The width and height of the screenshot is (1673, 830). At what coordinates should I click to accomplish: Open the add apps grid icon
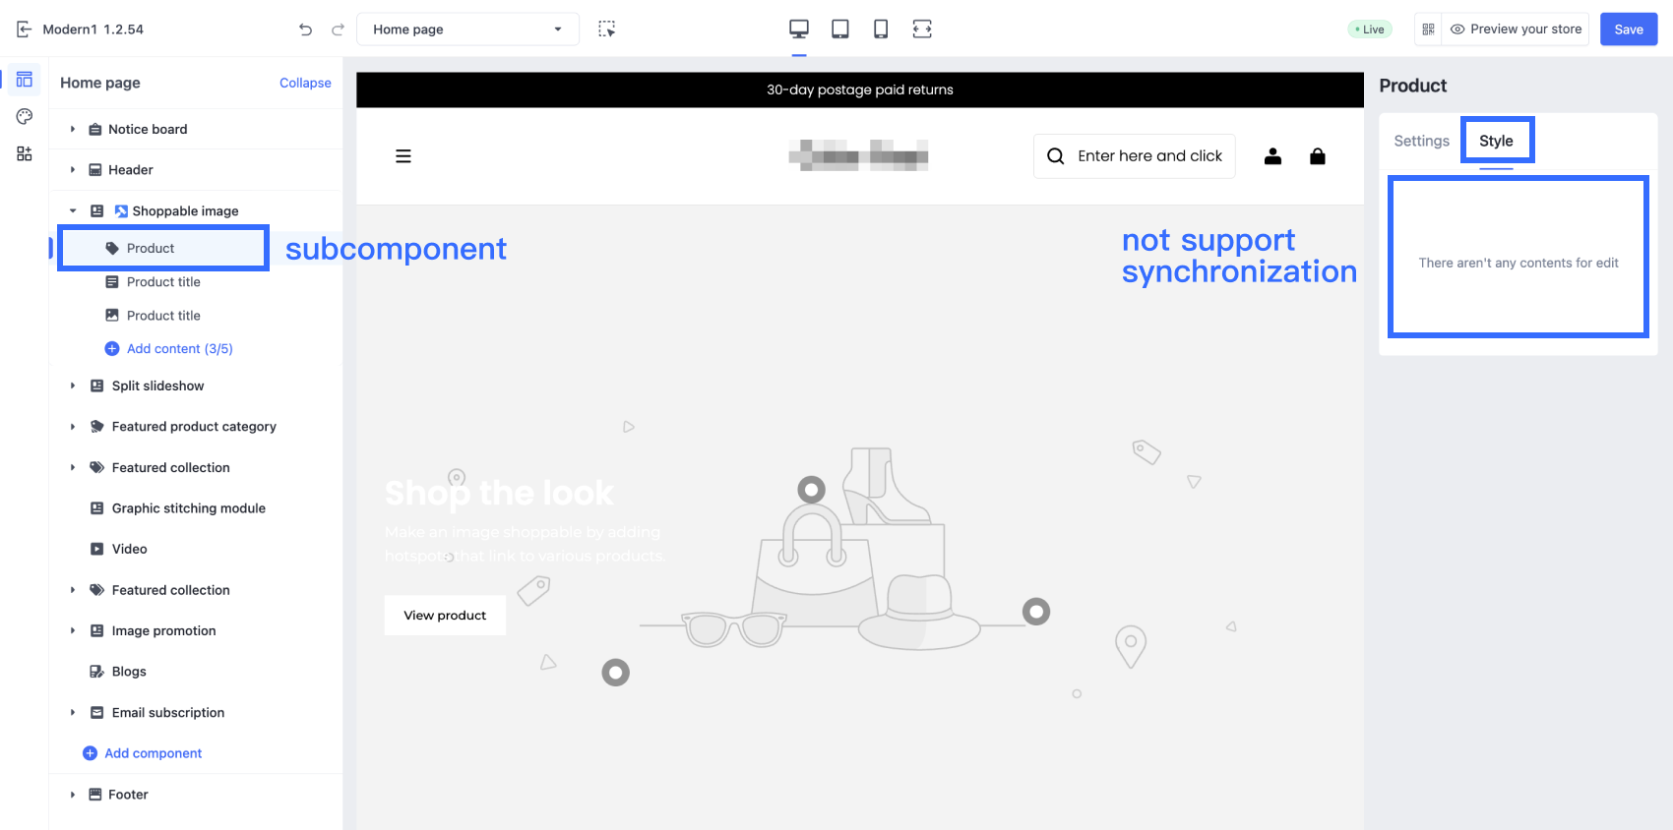click(25, 154)
